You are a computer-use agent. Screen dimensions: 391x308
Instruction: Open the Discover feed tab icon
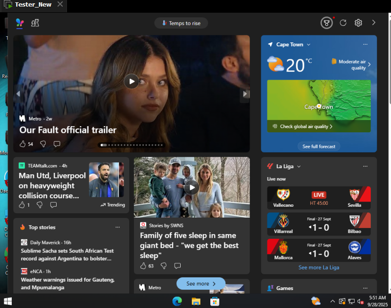click(x=20, y=23)
